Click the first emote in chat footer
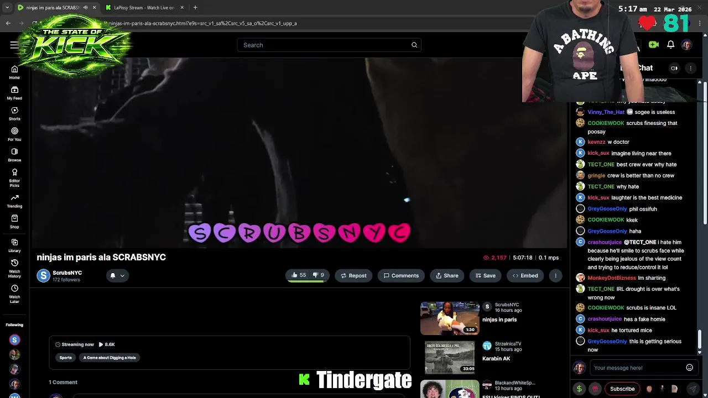The width and height of the screenshot is (708, 398). (649, 389)
